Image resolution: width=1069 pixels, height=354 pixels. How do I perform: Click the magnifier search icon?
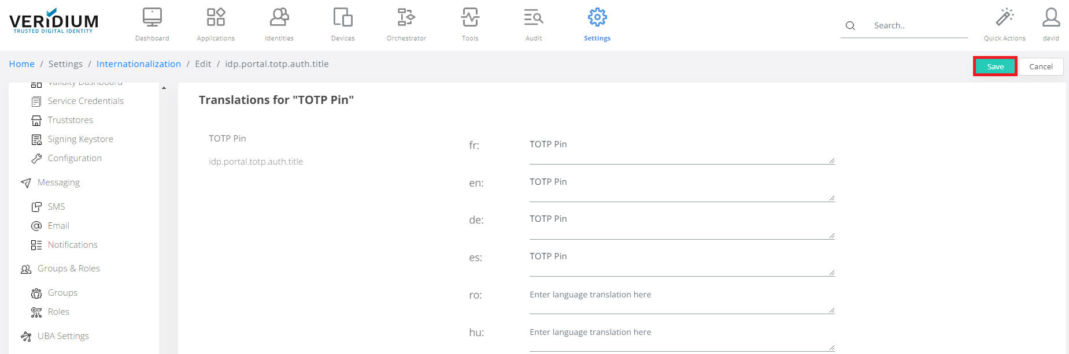click(x=850, y=25)
